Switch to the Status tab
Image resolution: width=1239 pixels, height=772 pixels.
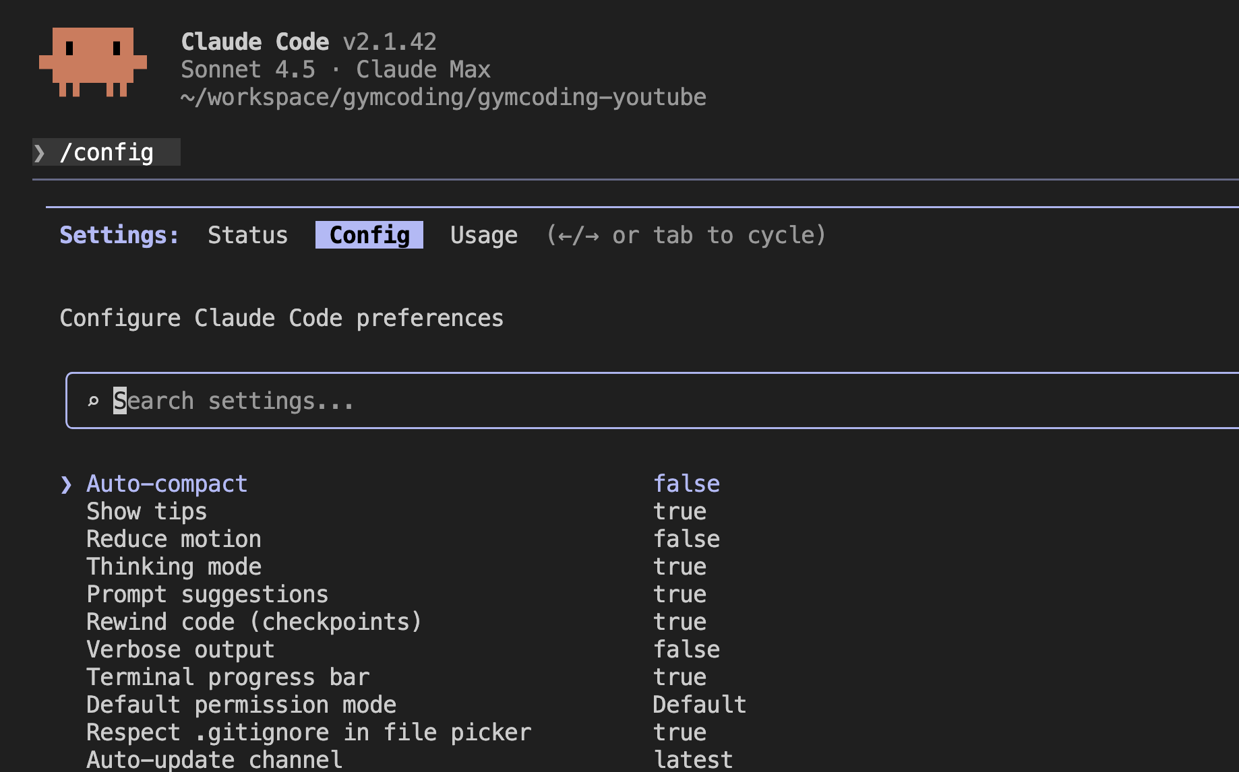247,235
